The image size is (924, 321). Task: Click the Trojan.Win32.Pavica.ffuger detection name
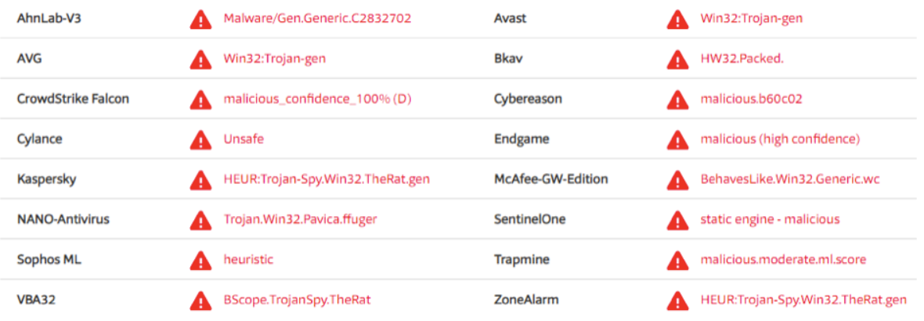point(300,219)
